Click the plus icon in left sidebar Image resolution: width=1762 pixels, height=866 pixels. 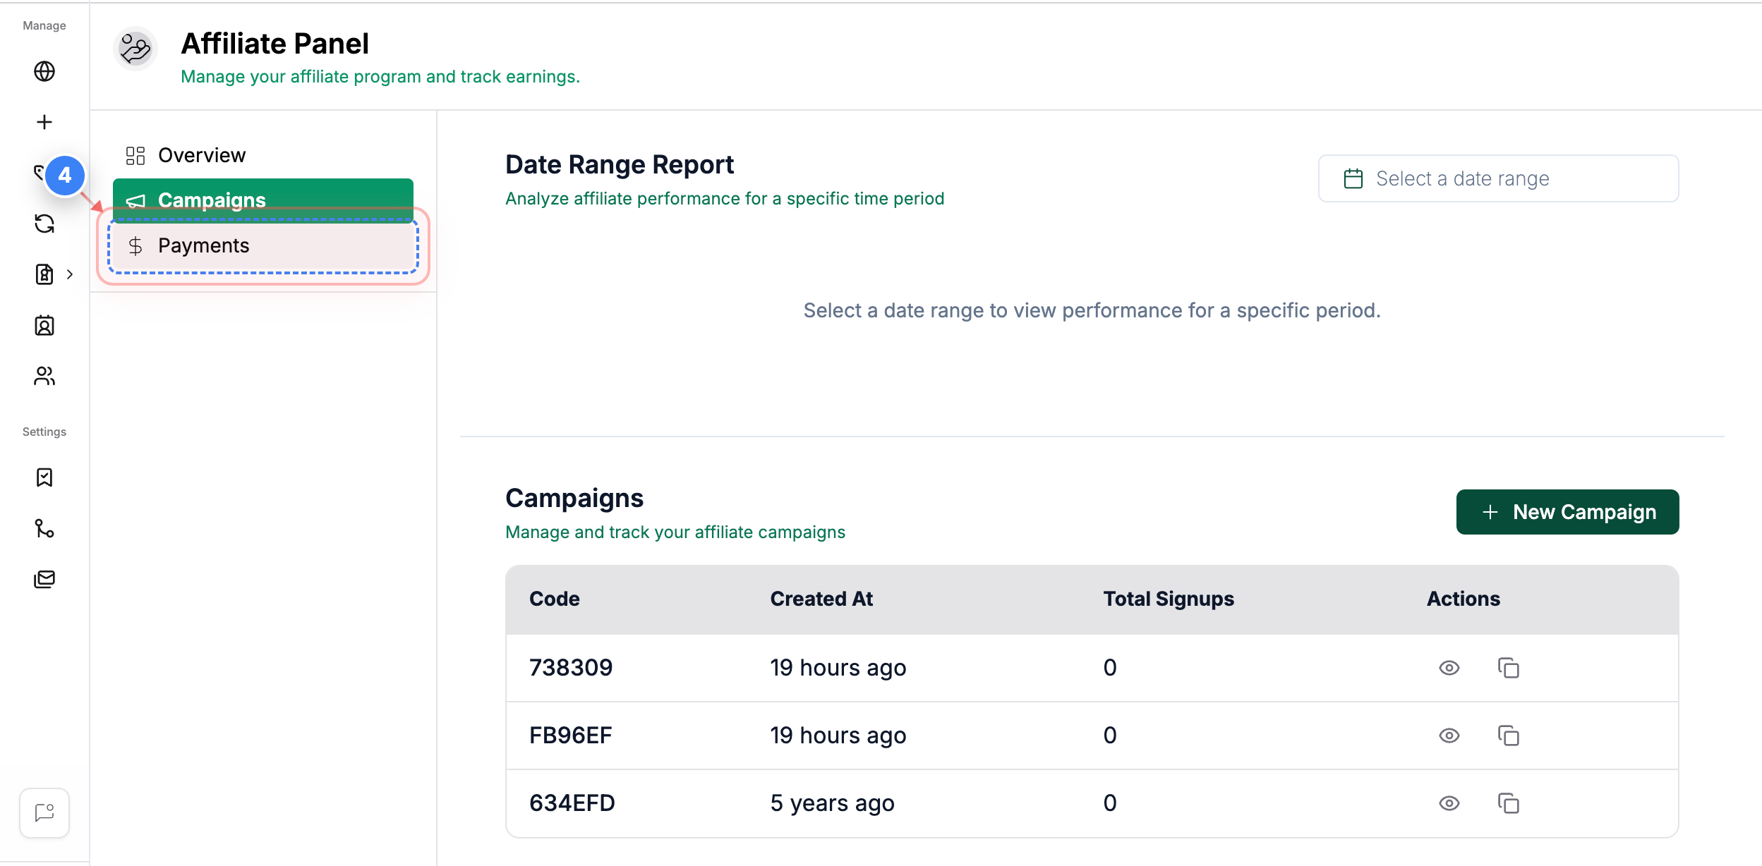click(44, 122)
